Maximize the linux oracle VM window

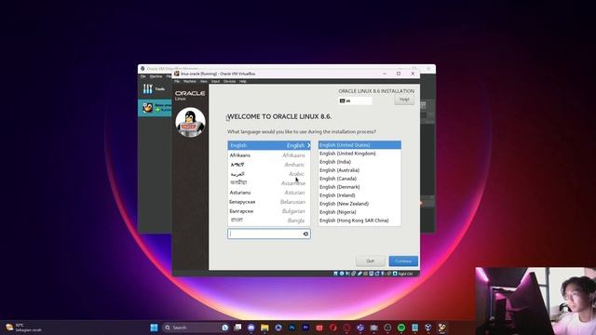coord(399,74)
